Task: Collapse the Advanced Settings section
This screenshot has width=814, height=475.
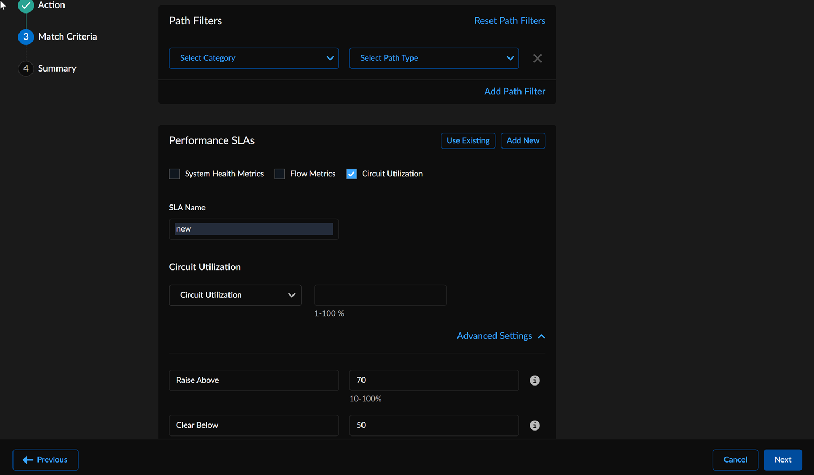Action: (x=500, y=336)
